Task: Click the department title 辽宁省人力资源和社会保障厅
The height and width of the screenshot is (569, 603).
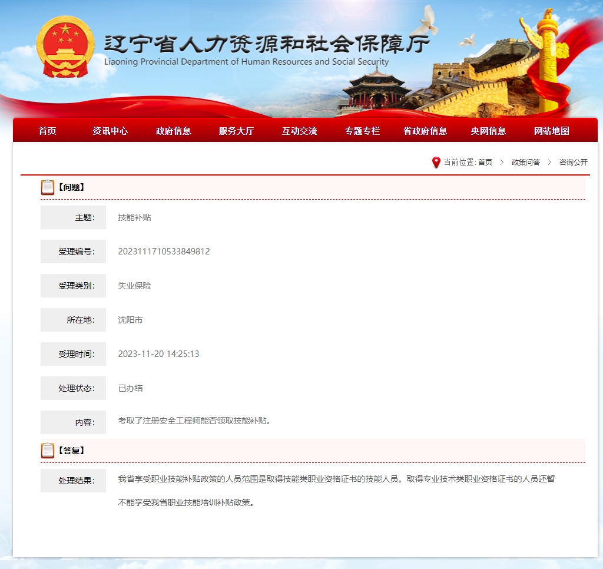Action: 266,44
